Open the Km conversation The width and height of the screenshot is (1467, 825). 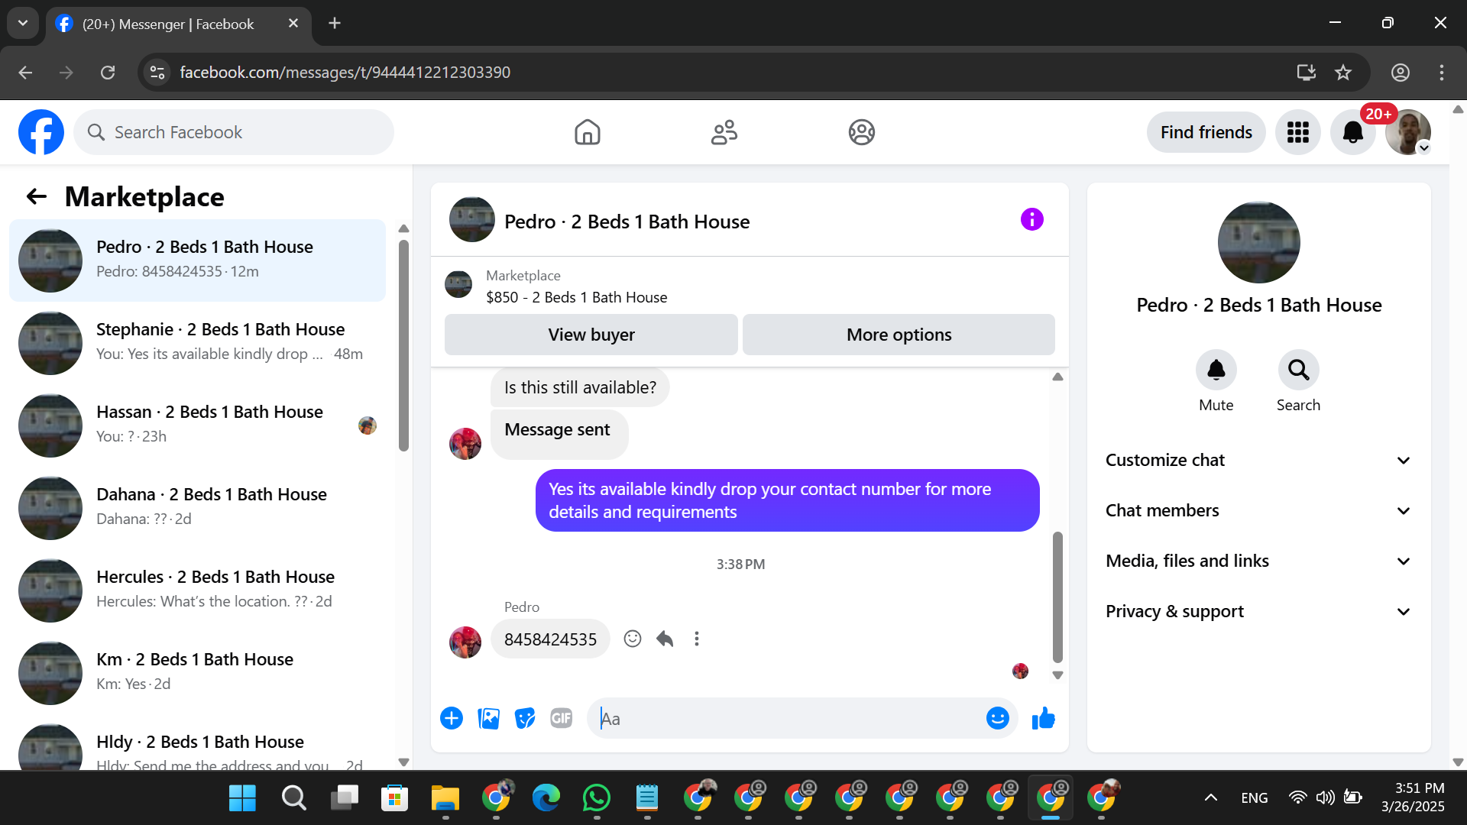[197, 673]
